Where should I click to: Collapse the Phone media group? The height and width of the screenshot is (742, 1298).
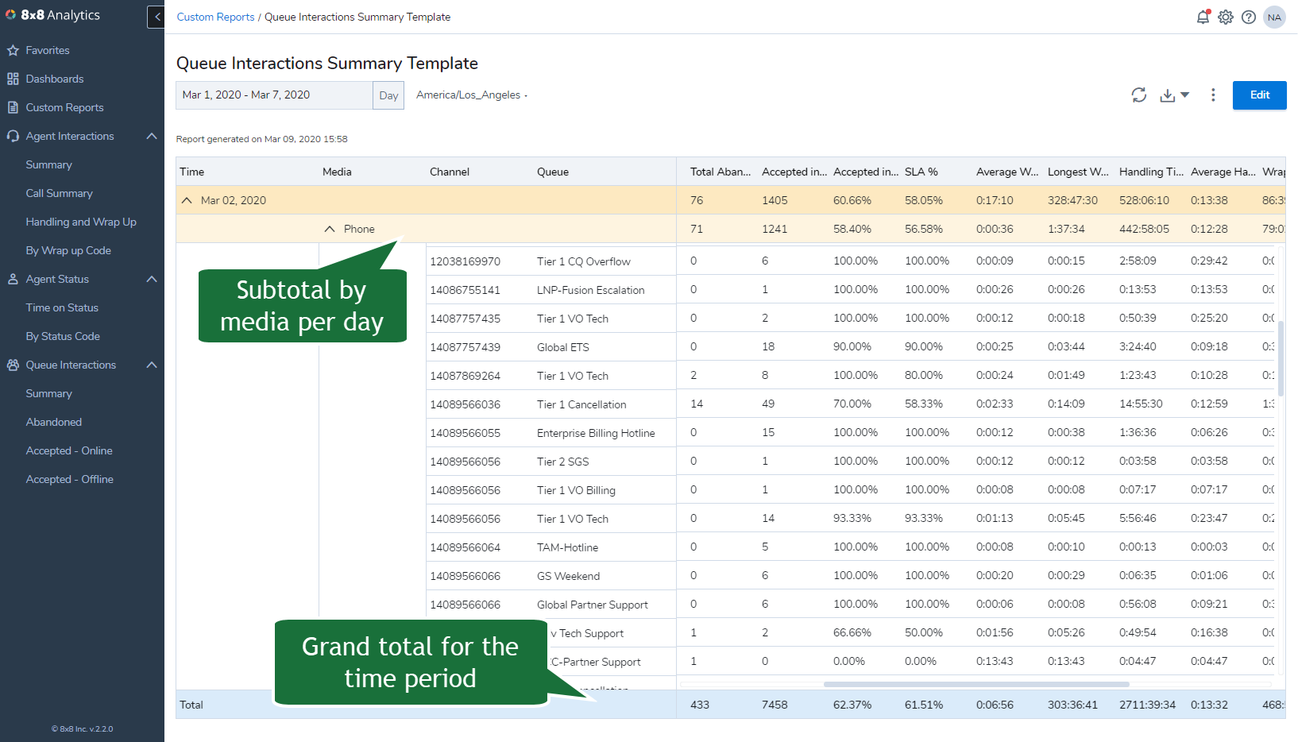[330, 229]
